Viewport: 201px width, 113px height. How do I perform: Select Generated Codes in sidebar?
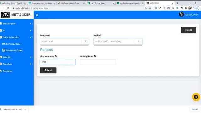click(x=14, y=50)
